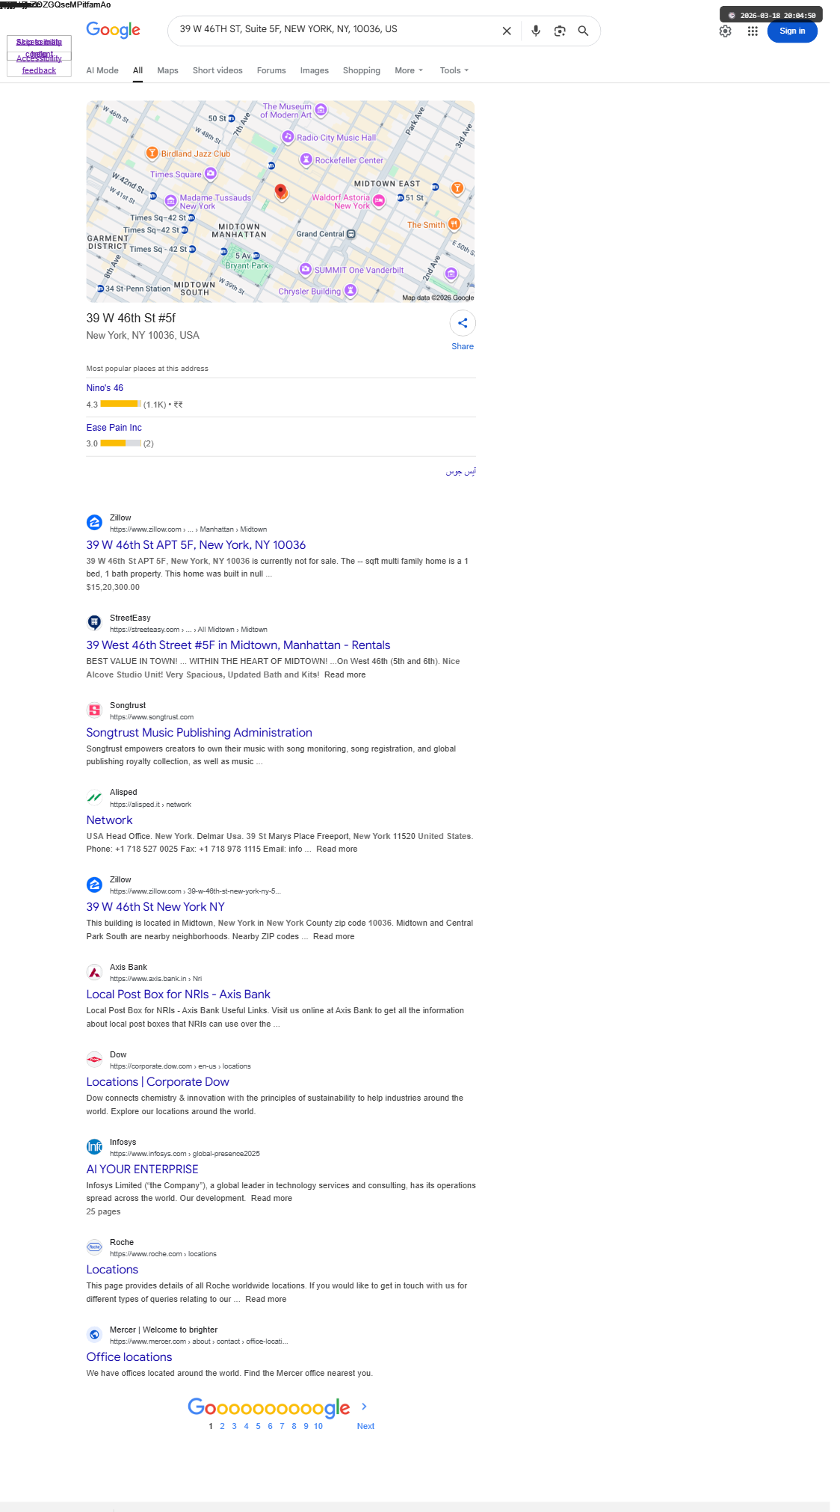This screenshot has width=840, height=1512.
Task: Select Times Square map marker
Action: click(211, 173)
